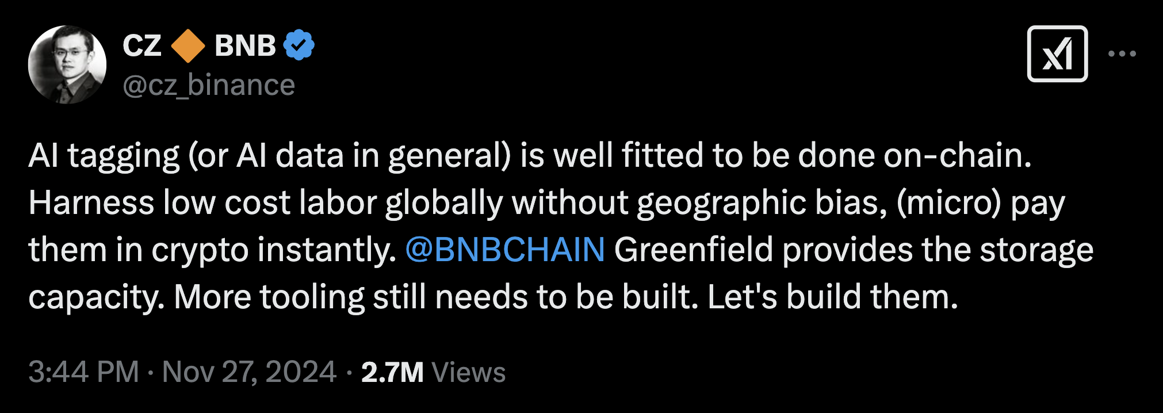Expand the tweet options via the ellipsis
This screenshot has height=413, width=1163.
point(1123,55)
